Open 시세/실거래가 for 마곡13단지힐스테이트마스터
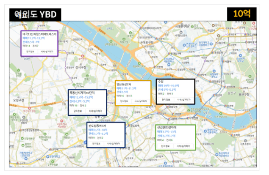The image size is (269, 175). point(47,52)
